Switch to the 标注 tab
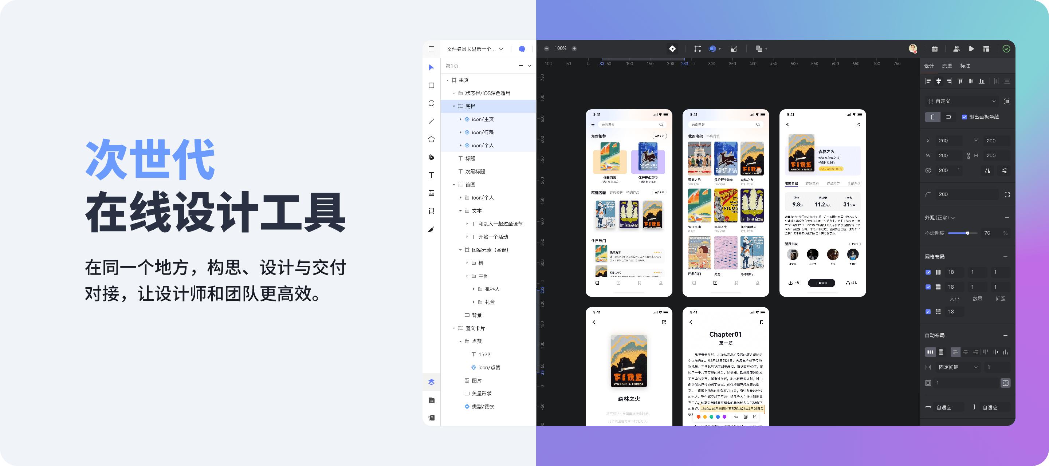 965,66
